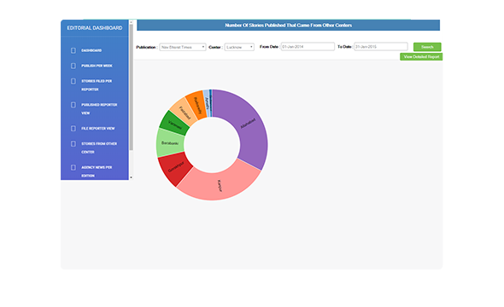Open the File Reporter View menu item
The width and height of the screenshot is (504, 307).
coord(97,128)
